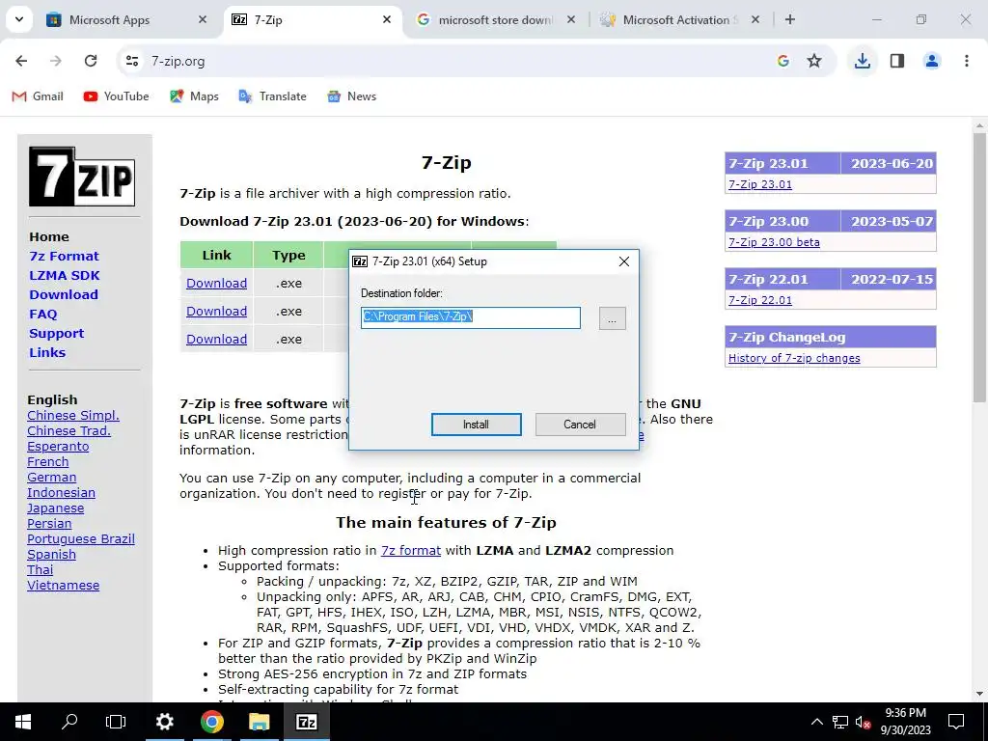988x741 pixels.
Task: Close the 7-Zip tab
Action: tap(387, 20)
